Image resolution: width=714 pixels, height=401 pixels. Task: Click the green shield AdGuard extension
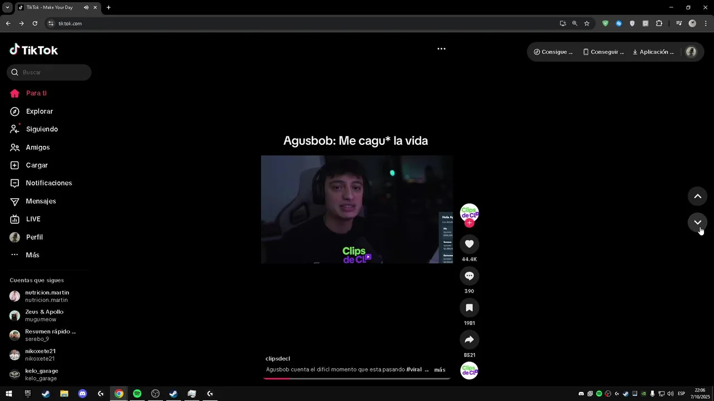(x=605, y=23)
